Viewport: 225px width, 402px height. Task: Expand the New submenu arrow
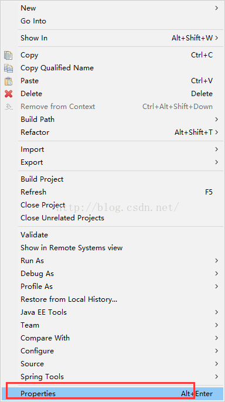[217, 8]
